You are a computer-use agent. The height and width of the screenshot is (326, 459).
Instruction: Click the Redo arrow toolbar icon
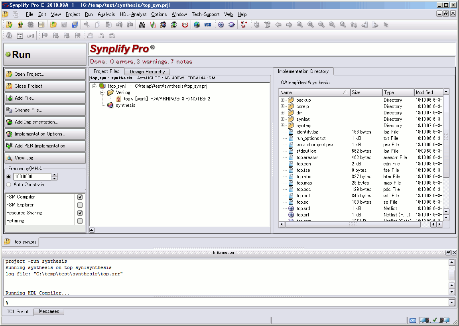pyautogui.click(x=130, y=25)
